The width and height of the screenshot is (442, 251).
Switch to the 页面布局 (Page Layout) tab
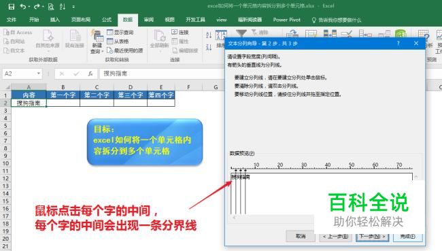(x=81, y=20)
